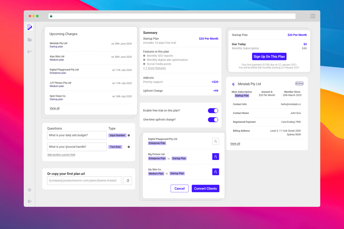The width and height of the screenshot is (344, 229).
Task: Click $20 Per Month in Summary
Action: (x=208, y=39)
